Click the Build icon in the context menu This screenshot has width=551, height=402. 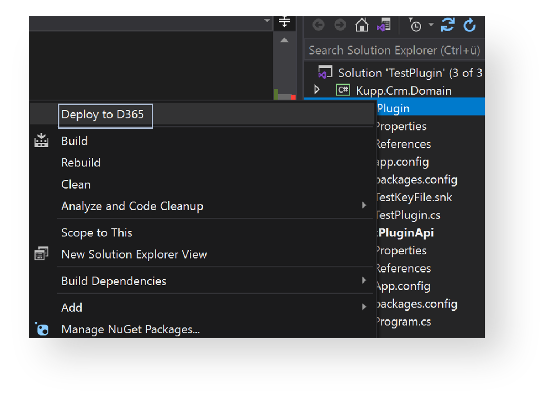point(42,141)
